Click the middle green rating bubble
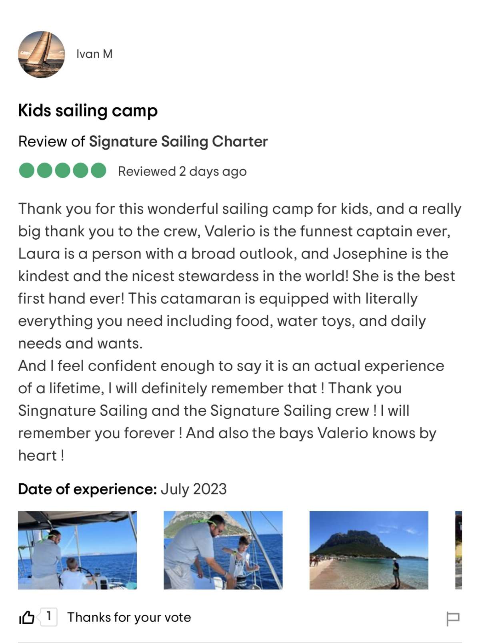This screenshot has width=480, height=643. [x=62, y=170]
